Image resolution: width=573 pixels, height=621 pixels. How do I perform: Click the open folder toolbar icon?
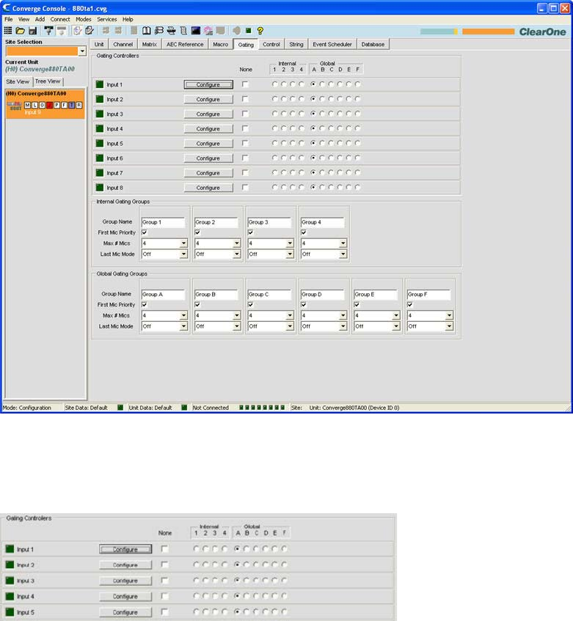coord(21,31)
